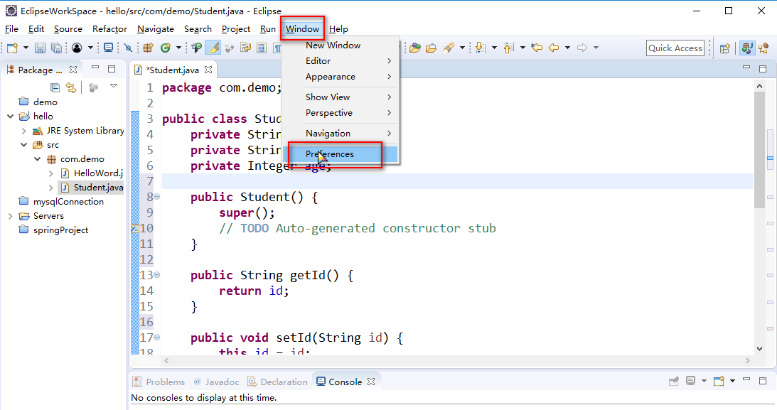Open the New file dropdown arrow
Viewport: 777px width, 410px height.
click(26, 48)
